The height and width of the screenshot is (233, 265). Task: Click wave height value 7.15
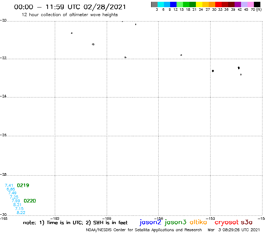19,209
